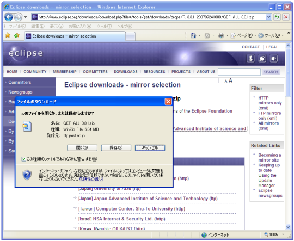
Task: Click the Print icon in command bar
Action: pos(221,35)
